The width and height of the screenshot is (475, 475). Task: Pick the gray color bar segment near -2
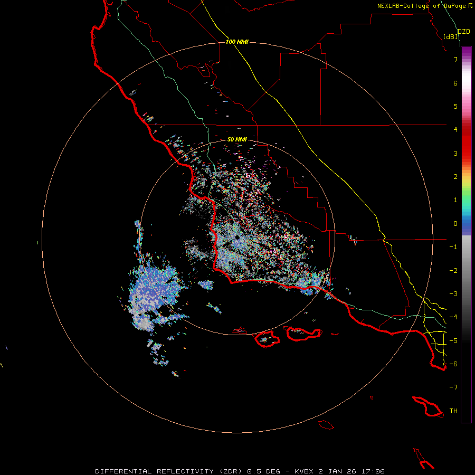(x=466, y=270)
